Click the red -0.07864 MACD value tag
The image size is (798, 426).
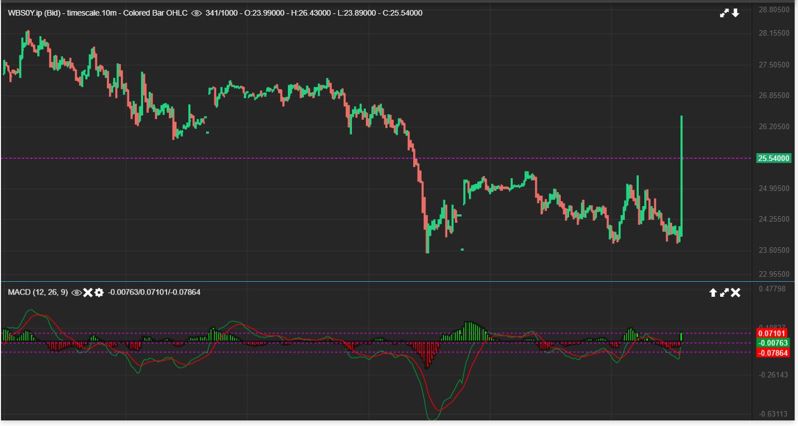click(x=773, y=352)
